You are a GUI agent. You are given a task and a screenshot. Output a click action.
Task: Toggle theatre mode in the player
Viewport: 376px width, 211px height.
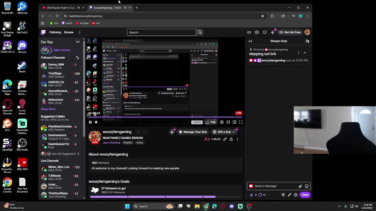(234, 122)
